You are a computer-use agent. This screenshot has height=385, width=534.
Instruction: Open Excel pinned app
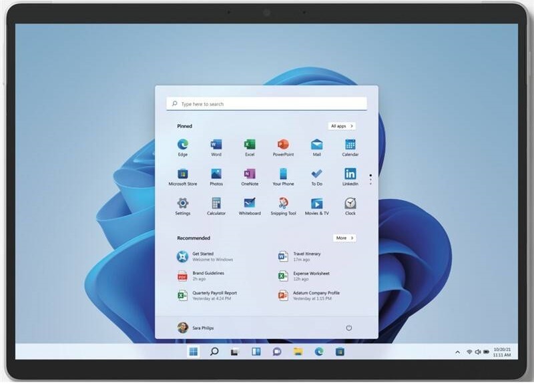tap(250, 147)
